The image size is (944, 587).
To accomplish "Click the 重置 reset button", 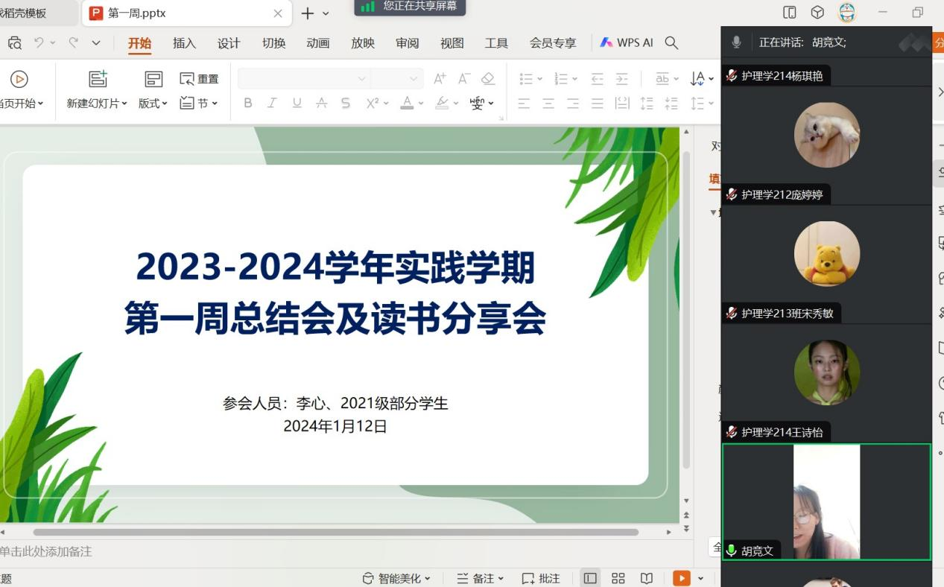I will coord(200,79).
